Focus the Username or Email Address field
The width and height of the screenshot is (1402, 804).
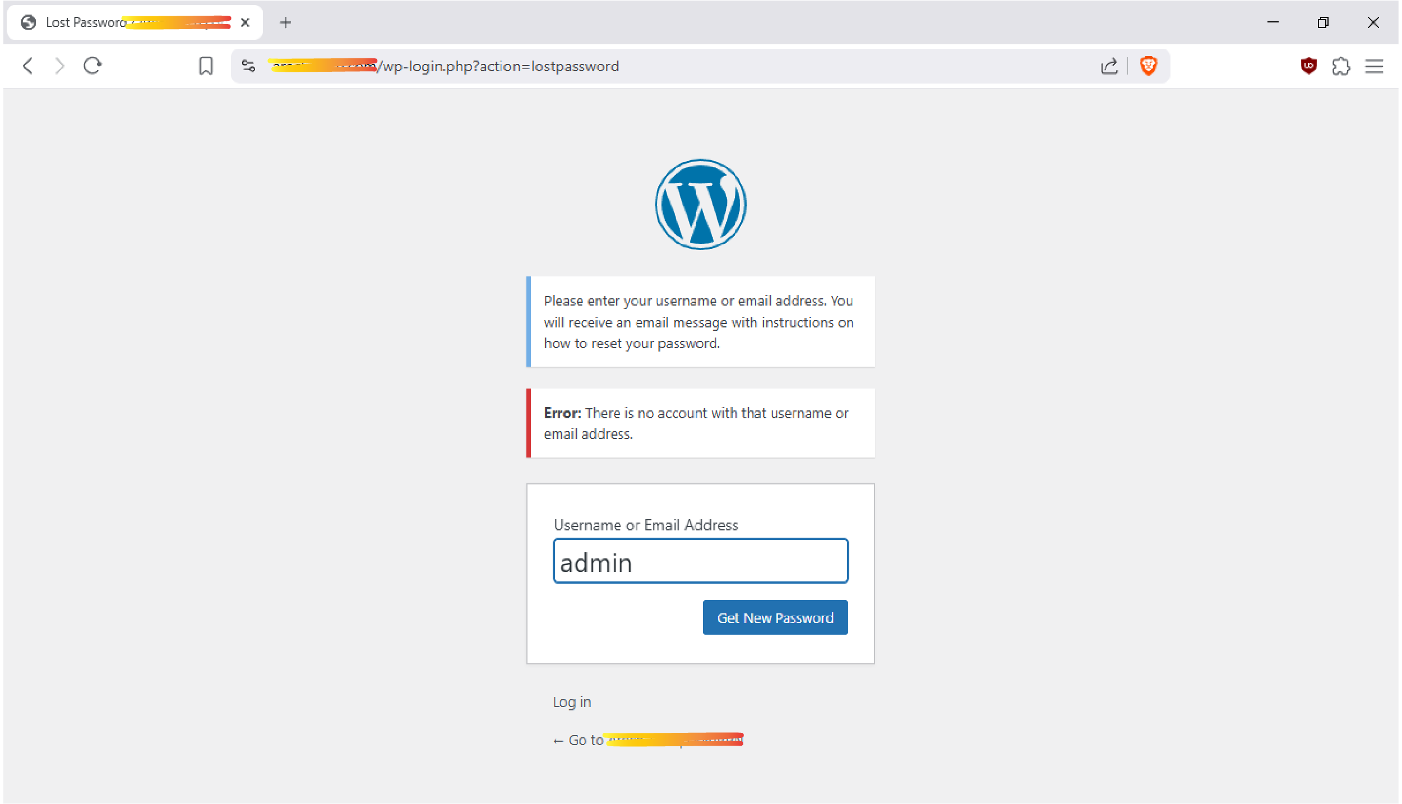coord(701,561)
